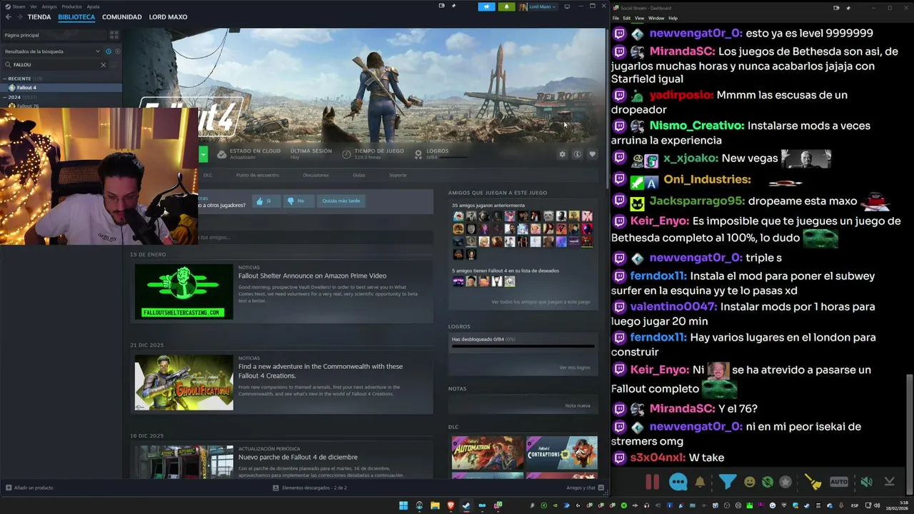
Task: Open File Explorer from taskbar
Action: click(x=435, y=505)
